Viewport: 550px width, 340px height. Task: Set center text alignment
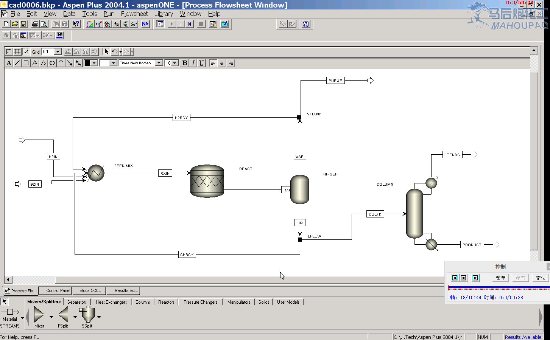[222, 63]
